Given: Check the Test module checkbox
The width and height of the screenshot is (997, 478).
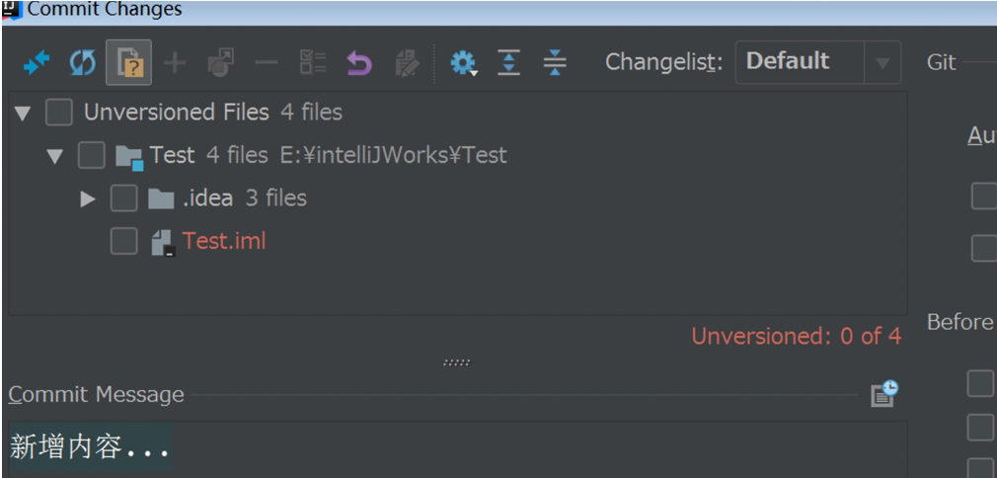Looking at the screenshot, I should click(x=92, y=155).
